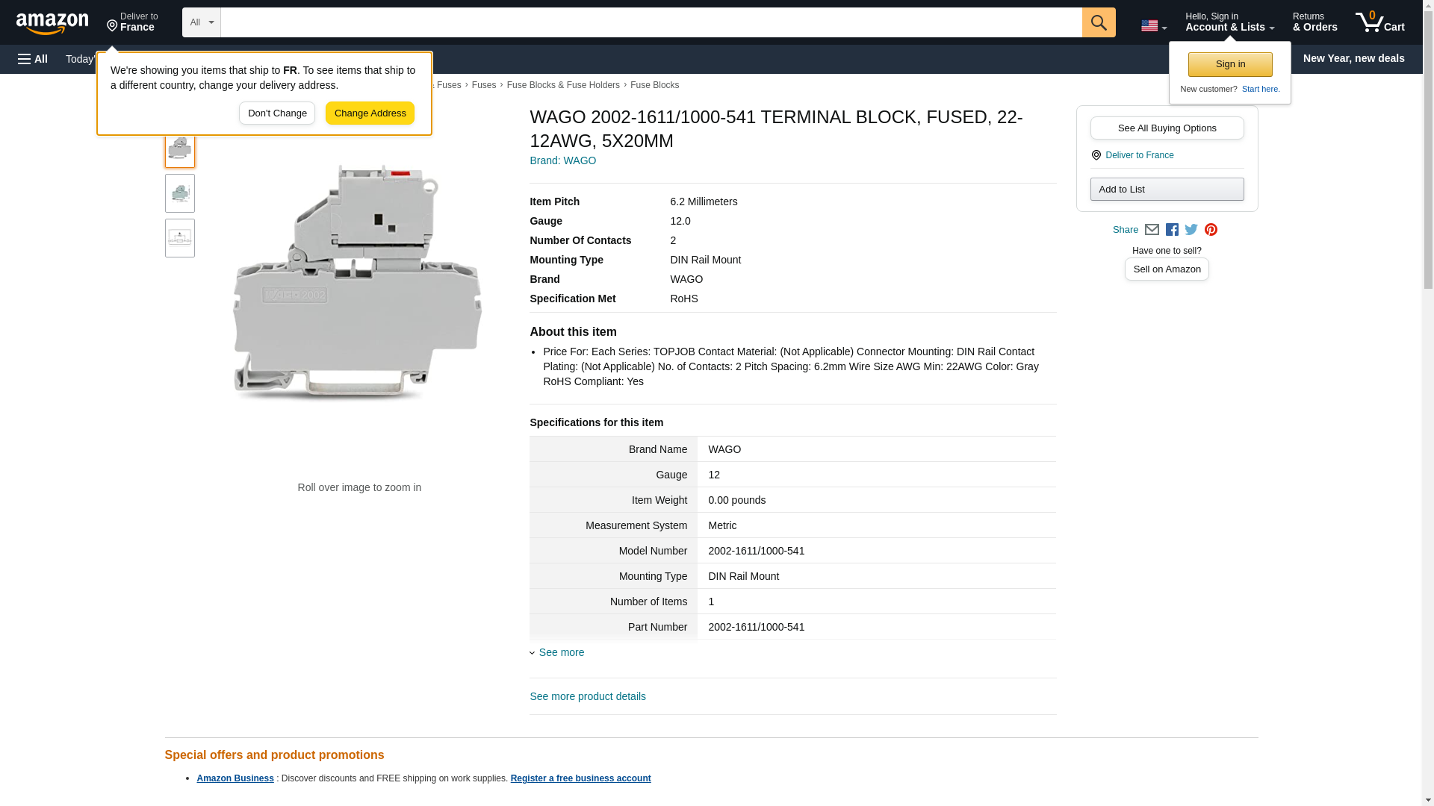
Task: Click the search magnifier button
Action: pyautogui.click(x=1098, y=22)
